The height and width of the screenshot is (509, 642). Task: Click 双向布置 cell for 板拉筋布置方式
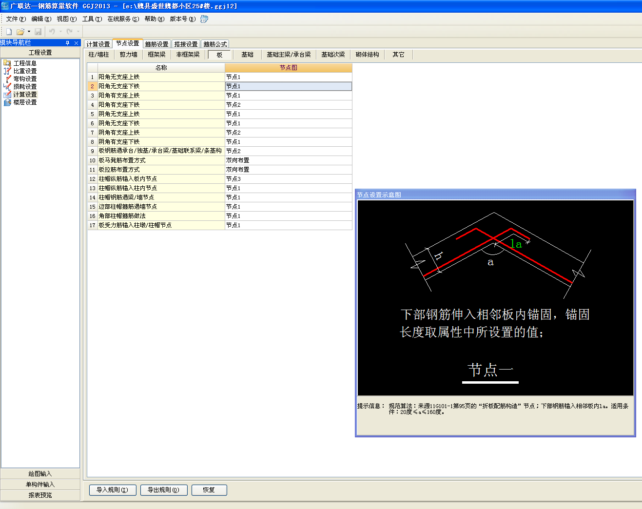click(x=288, y=170)
